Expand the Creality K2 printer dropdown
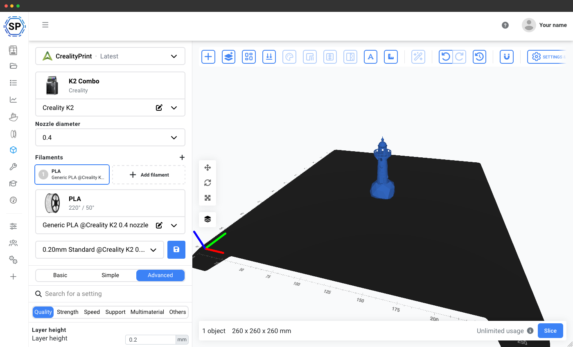The height and width of the screenshot is (347, 573). (174, 108)
